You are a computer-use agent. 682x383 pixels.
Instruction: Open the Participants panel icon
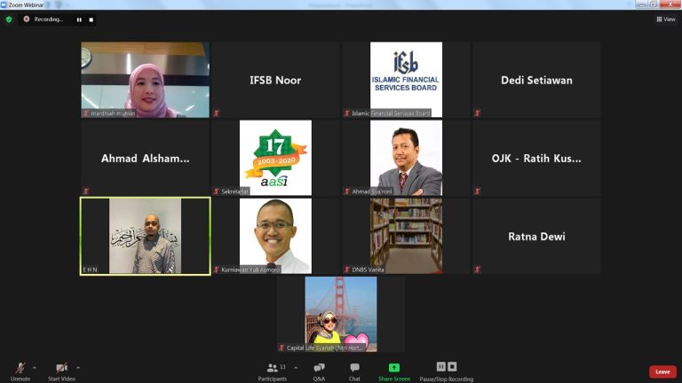(273, 368)
